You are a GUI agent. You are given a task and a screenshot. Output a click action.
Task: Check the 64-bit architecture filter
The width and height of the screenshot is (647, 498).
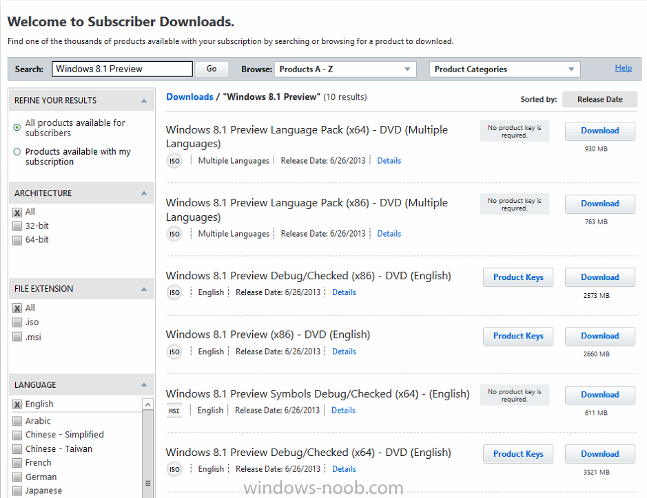click(17, 240)
